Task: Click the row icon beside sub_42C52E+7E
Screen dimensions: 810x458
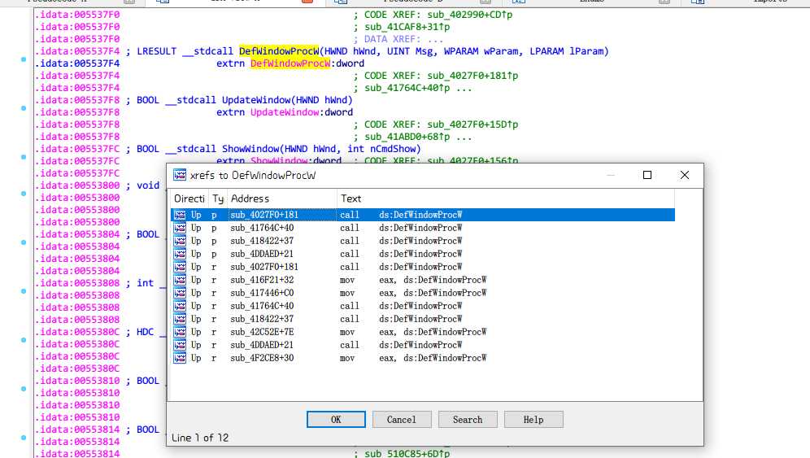Action: point(180,332)
